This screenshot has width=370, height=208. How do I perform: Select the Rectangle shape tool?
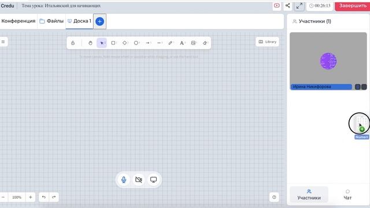coord(113,43)
